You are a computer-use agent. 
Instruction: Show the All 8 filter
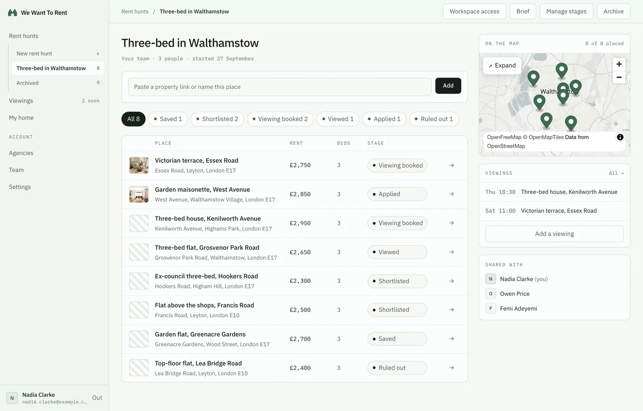pos(134,119)
